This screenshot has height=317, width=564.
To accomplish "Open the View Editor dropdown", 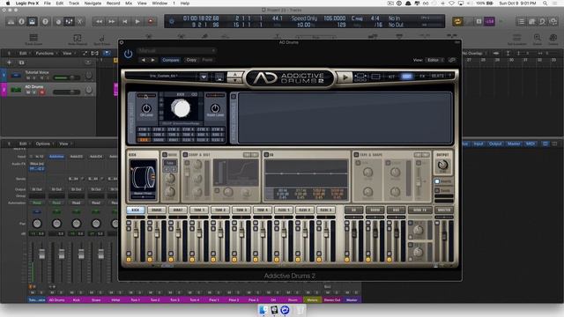I will click(x=434, y=60).
